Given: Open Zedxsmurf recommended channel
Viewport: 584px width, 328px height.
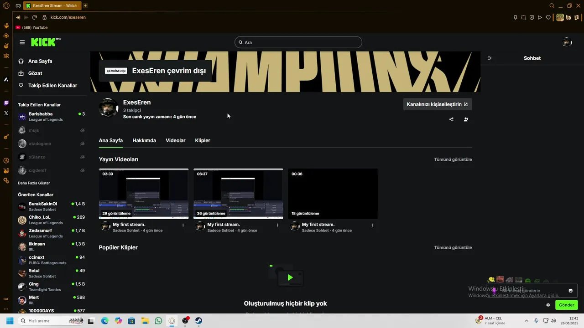Looking at the screenshot, I should pos(51,233).
